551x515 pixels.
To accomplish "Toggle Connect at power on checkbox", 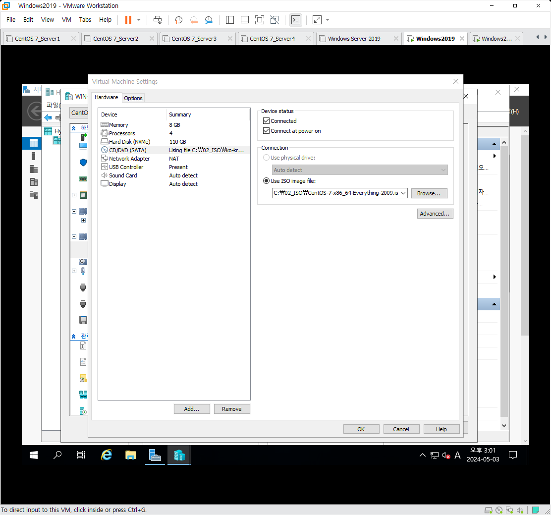I will (267, 131).
